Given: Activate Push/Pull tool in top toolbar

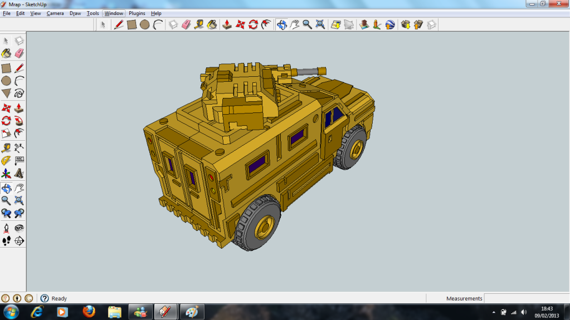Looking at the screenshot, I should point(227,24).
